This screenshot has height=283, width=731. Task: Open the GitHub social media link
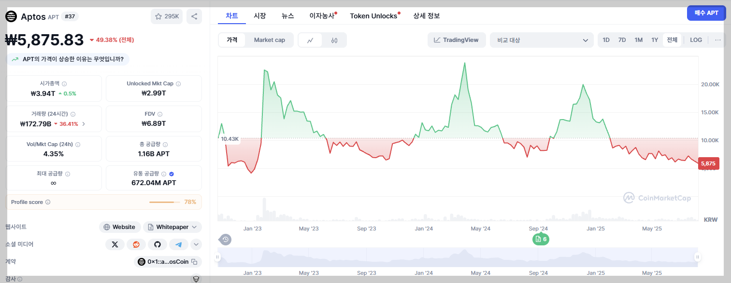click(x=157, y=244)
